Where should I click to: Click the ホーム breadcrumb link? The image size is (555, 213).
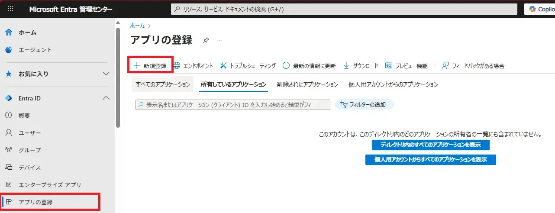pos(138,26)
